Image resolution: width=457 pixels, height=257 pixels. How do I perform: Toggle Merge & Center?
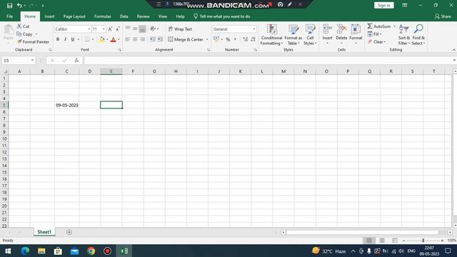[186, 39]
